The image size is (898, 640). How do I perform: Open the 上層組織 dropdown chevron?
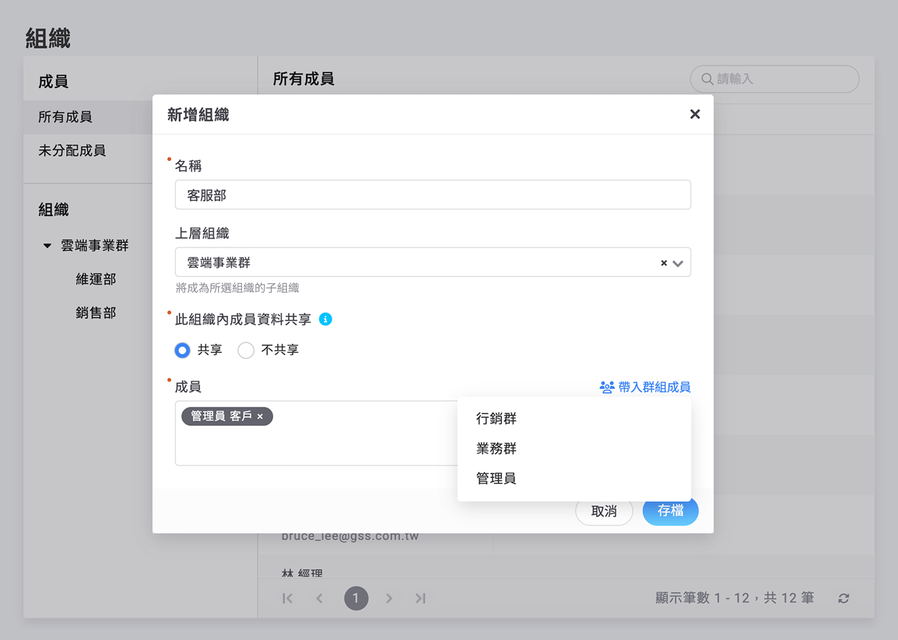point(678,263)
